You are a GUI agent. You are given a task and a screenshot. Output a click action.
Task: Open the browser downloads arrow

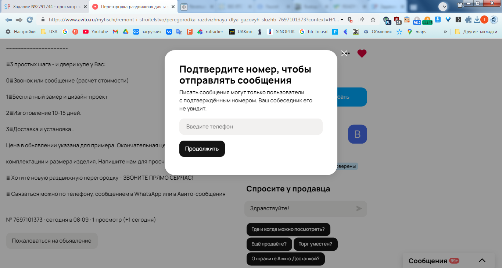tap(477, 20)
